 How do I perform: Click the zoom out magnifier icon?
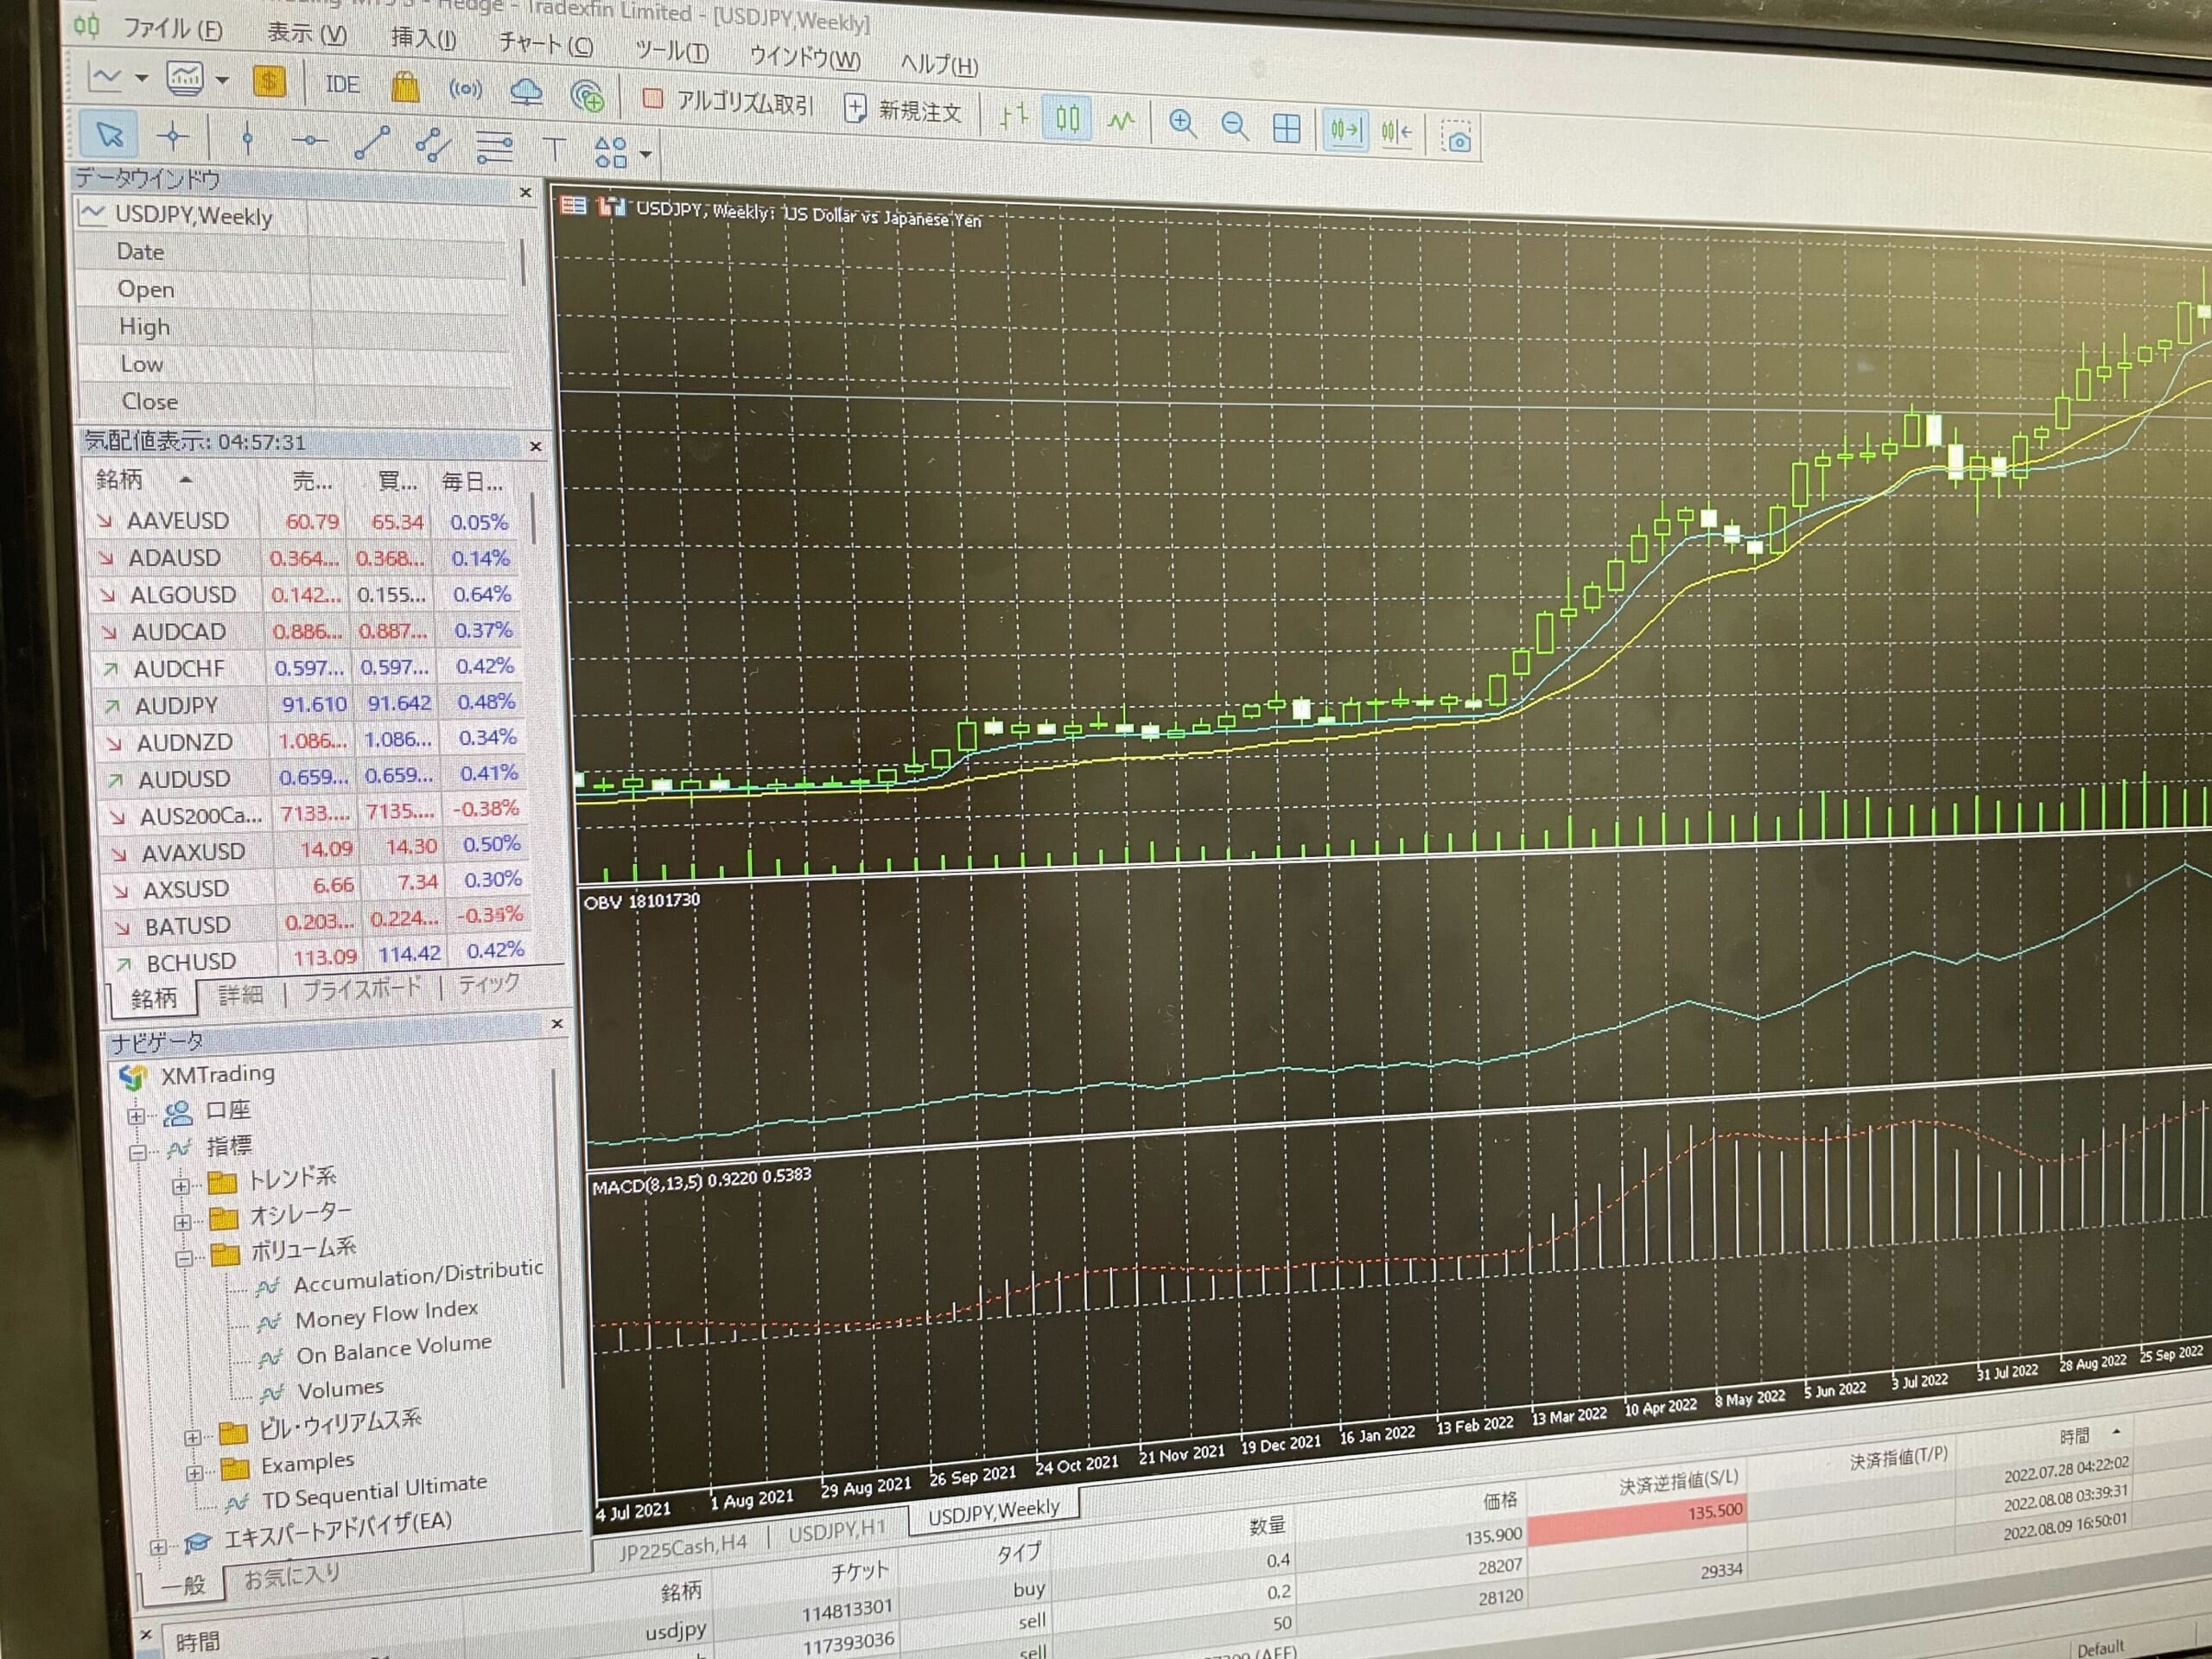1234,126
